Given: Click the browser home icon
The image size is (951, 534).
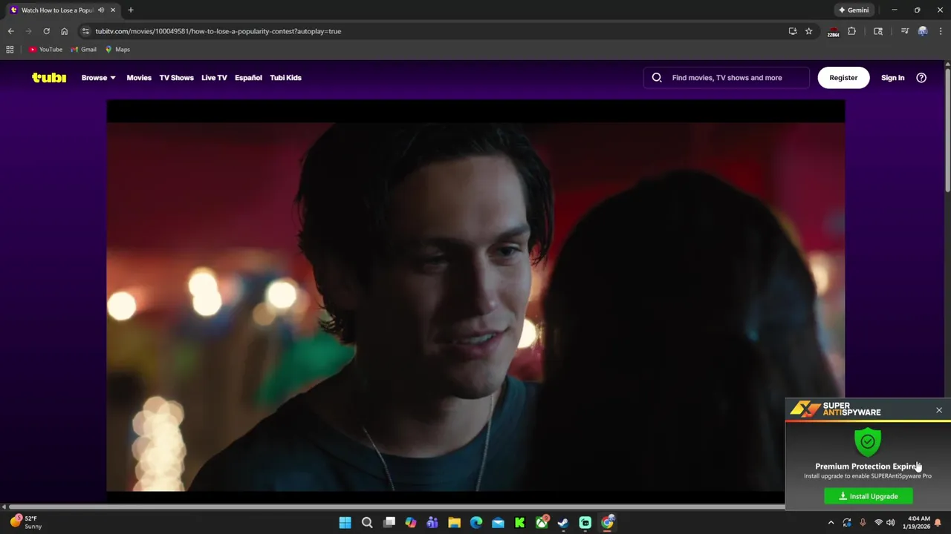Looking at the screenshot, I should click(64, 31).
